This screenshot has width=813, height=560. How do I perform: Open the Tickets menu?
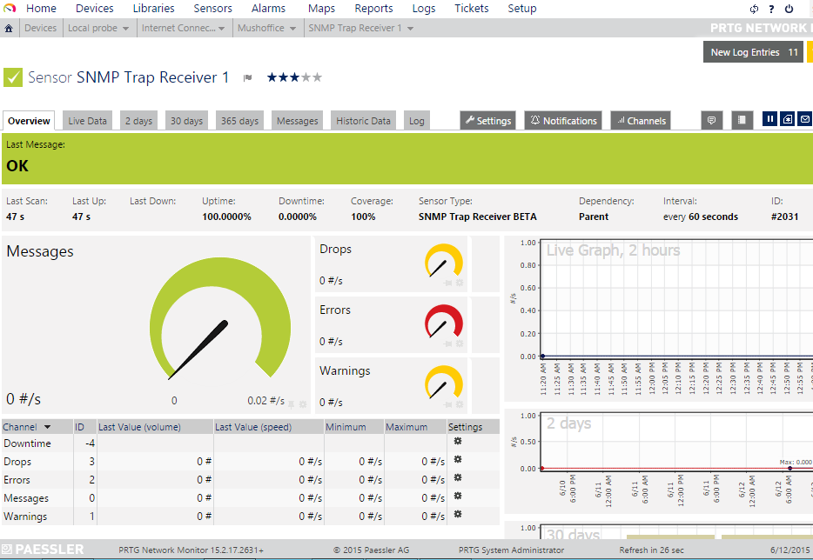(471, 9)
